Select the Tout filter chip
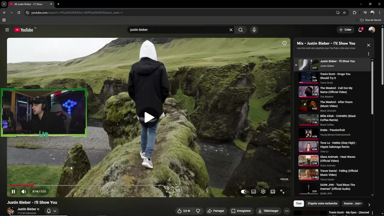The width and height of the screenshot is (384, 216). tap(299, 203)
